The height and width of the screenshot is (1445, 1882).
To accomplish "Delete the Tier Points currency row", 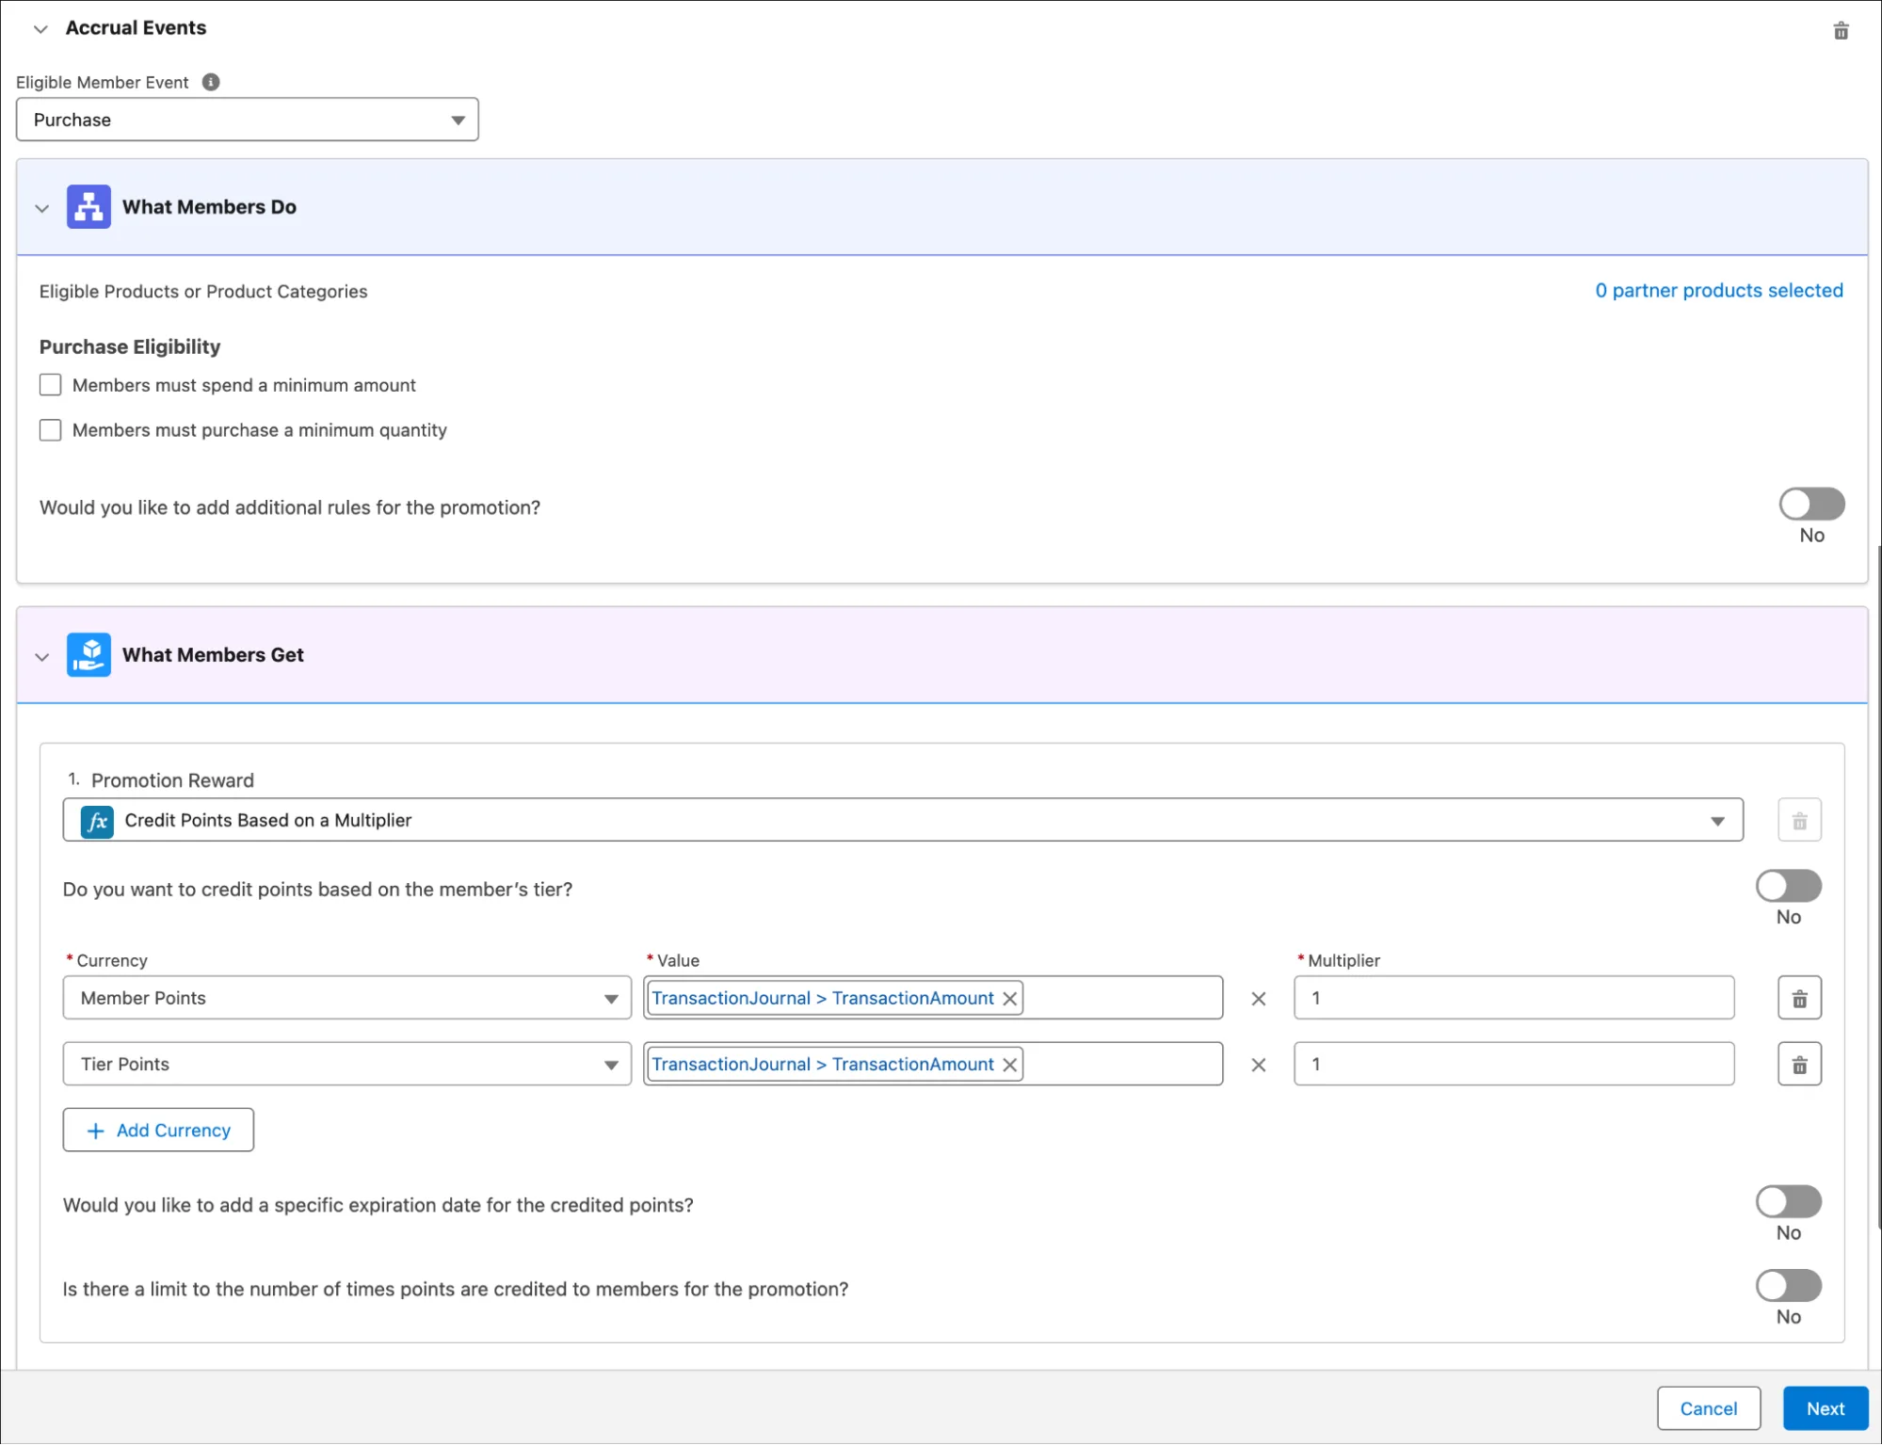I will point(1798,1063).
